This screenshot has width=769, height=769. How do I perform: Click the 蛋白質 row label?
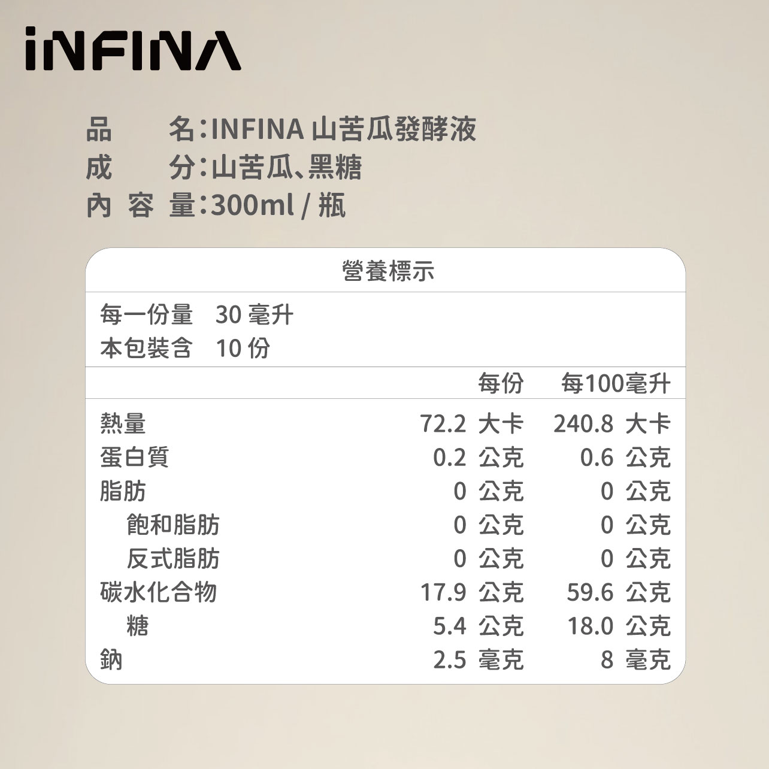tap(134, 458)
